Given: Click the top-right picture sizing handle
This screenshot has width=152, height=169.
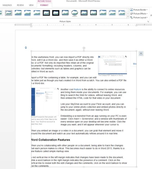Looking at the screenshot, I should [x=137, y=51].
